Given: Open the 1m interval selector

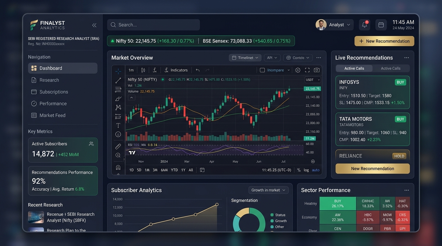Looking at the screenshot, I should click(x=131, y=70).
